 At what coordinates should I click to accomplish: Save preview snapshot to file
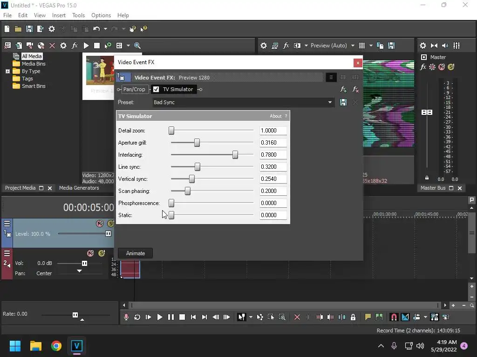391,46
